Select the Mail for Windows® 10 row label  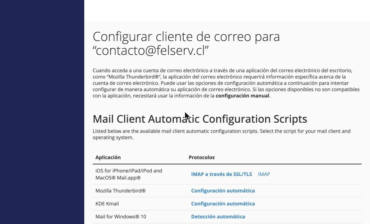[120, 217]
